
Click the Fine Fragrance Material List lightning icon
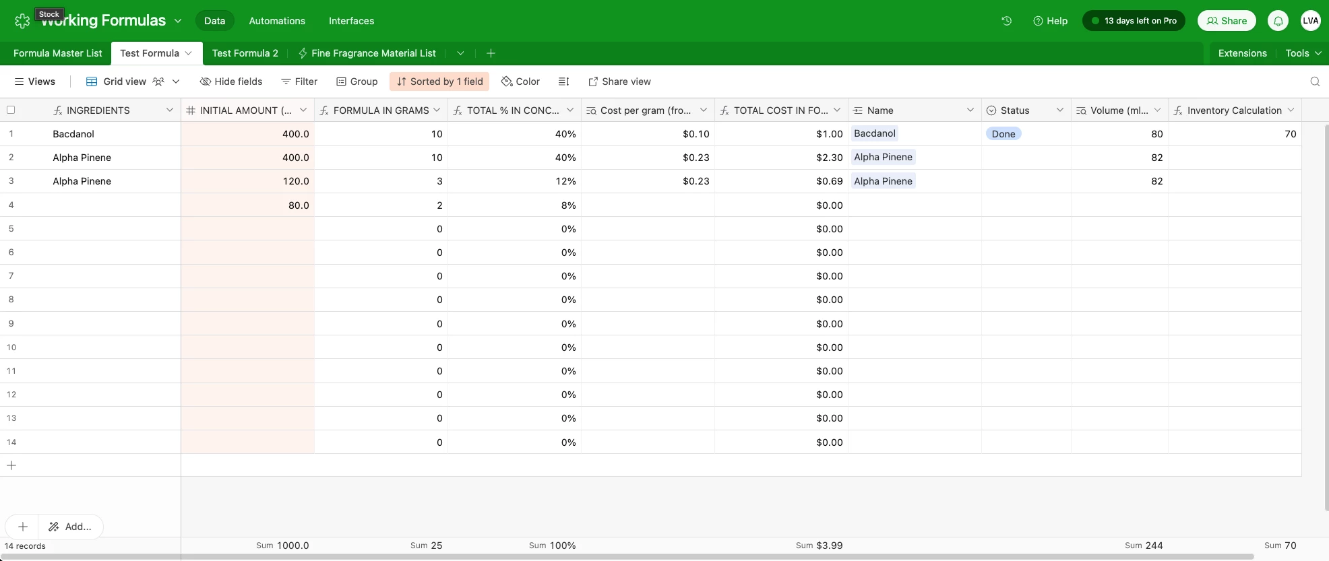click(x=303, y=53)
